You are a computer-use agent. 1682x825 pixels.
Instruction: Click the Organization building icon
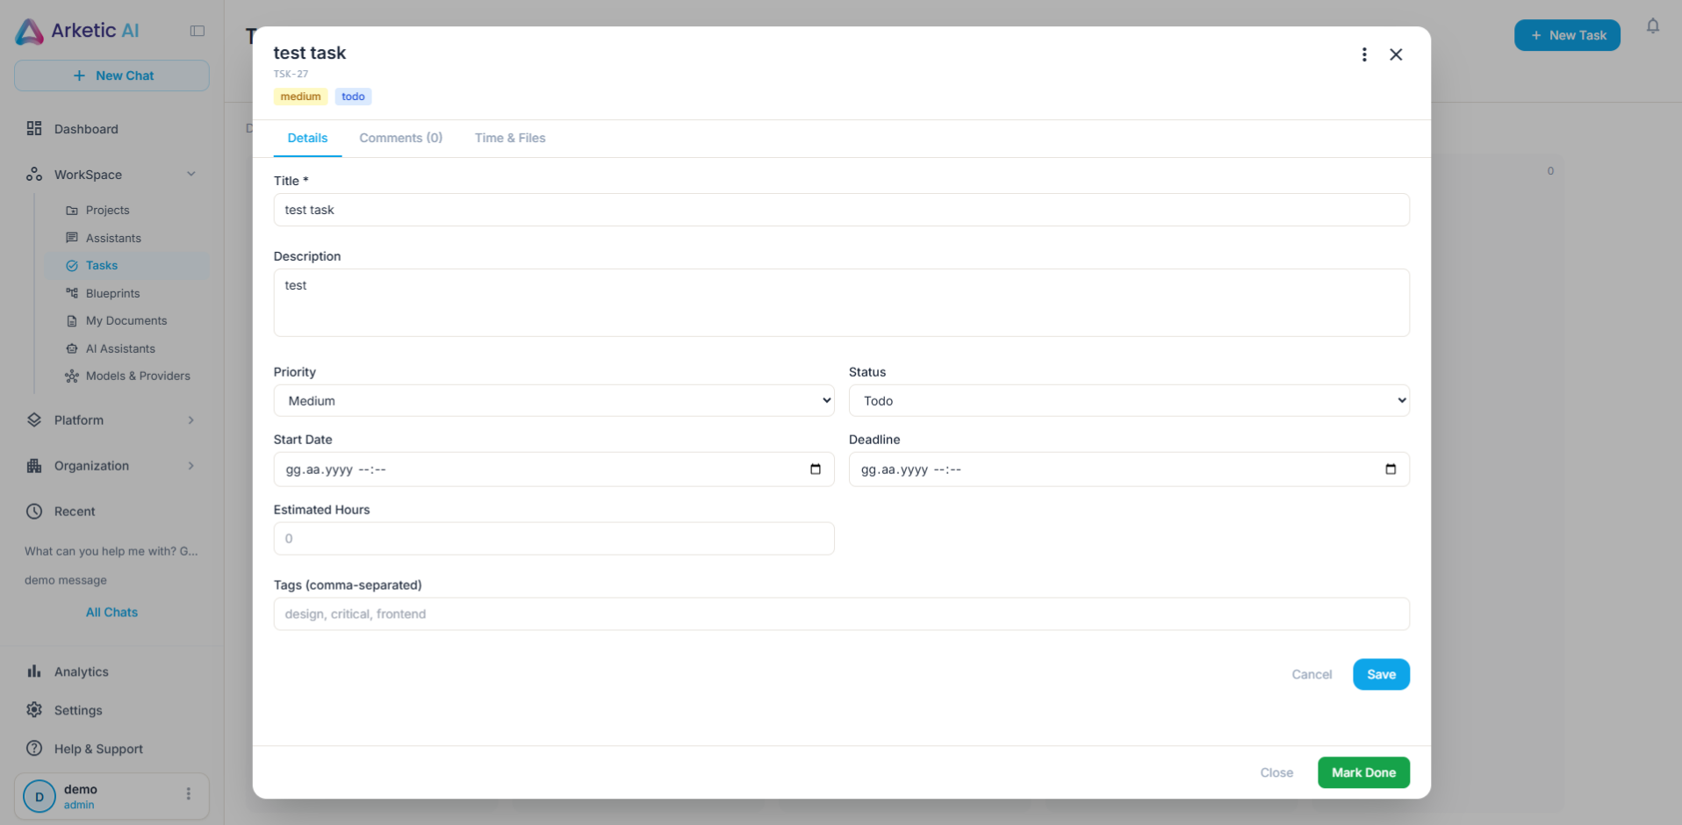34,466
